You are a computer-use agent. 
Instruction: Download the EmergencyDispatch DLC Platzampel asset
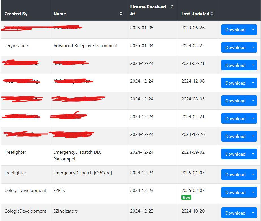235,154
